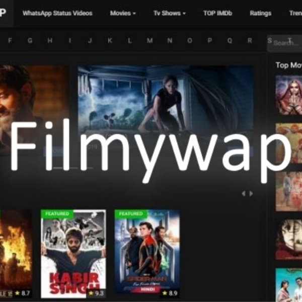Filter titles by letter M

point(150,40)
